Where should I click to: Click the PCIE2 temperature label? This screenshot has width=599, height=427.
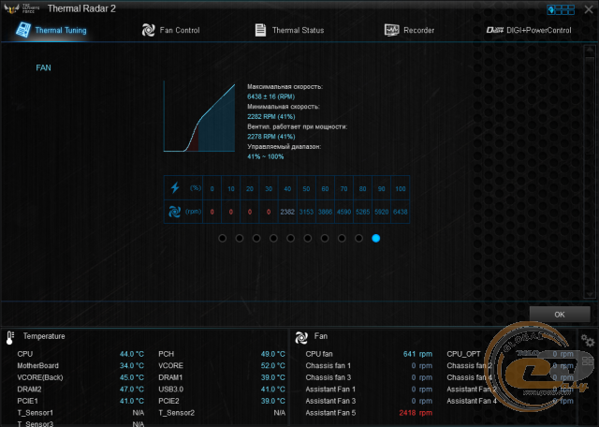tap(168, 401)
